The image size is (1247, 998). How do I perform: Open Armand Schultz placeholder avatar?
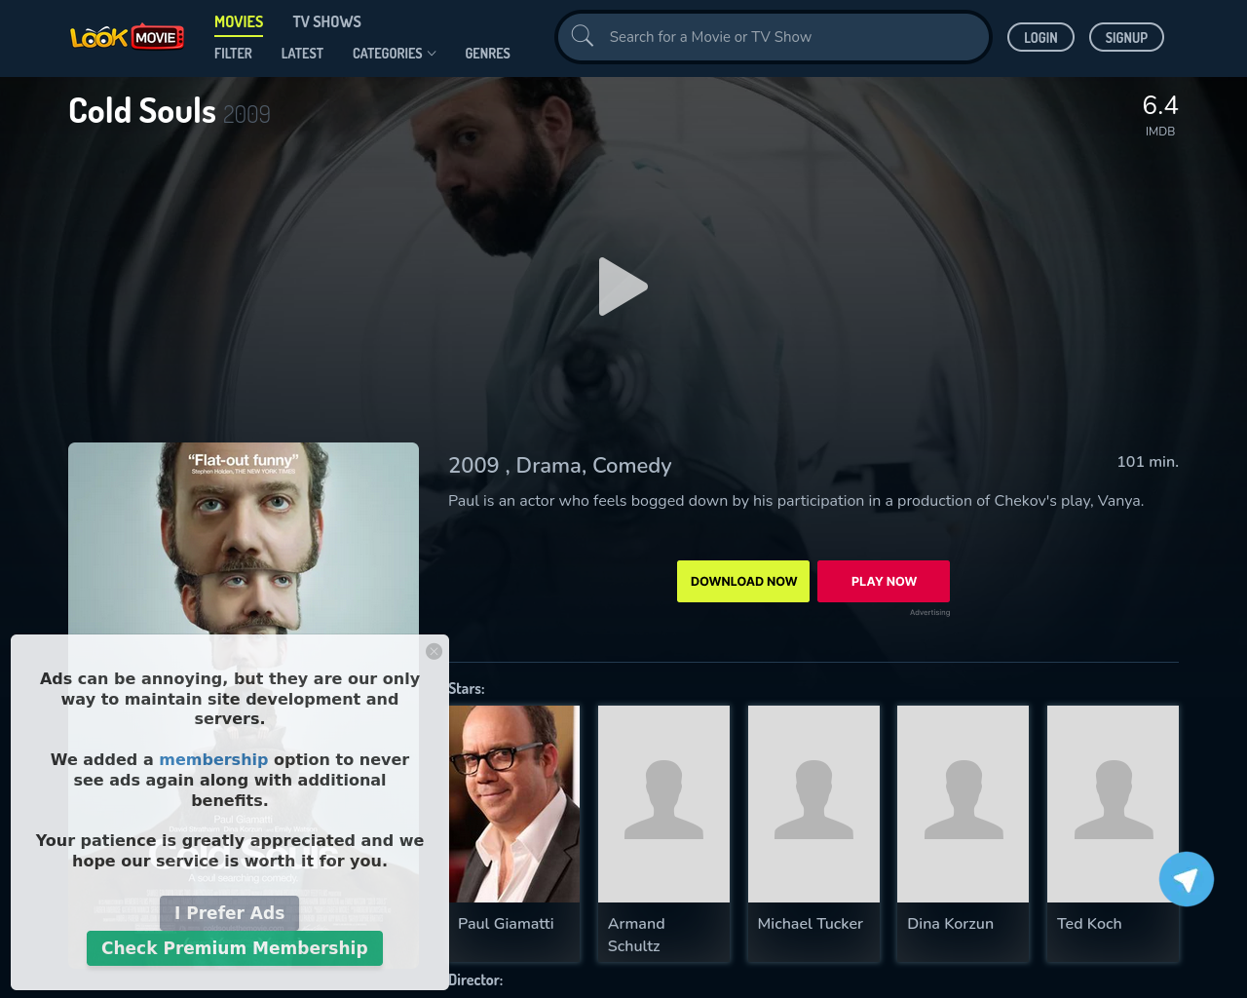(x=663, y=804)
